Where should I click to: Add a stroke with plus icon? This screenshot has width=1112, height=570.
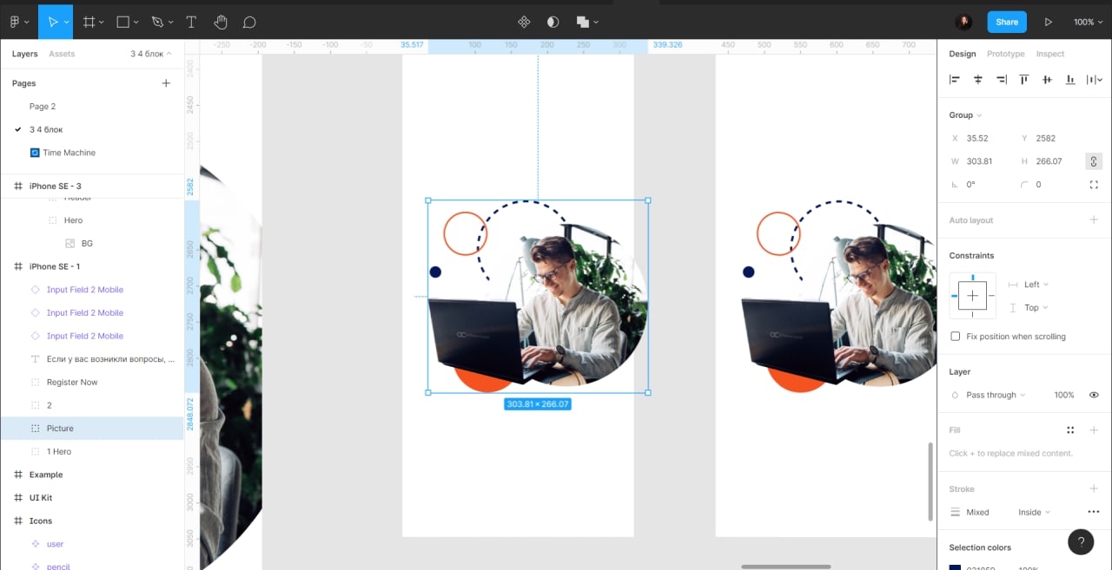[x=1094, y=488]
